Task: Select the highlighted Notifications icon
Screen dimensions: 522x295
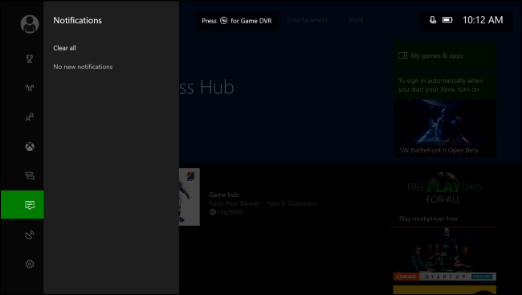Action: coord(22,205)
